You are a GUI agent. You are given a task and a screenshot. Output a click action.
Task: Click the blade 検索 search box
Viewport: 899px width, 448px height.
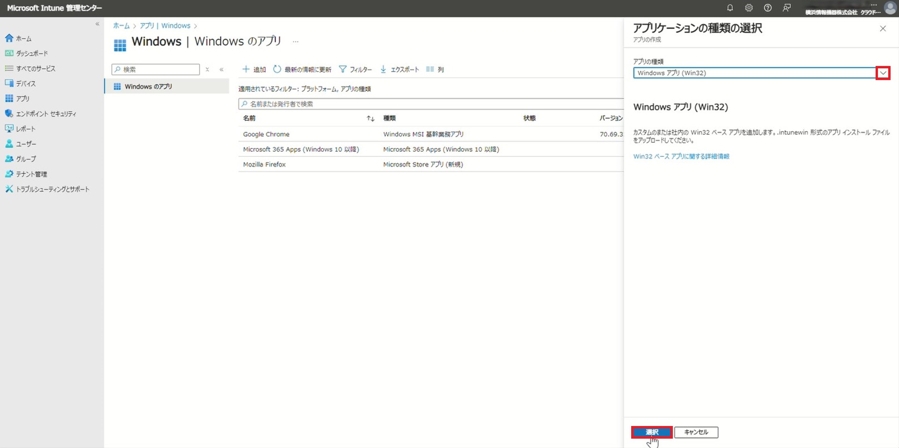point(155,69)
